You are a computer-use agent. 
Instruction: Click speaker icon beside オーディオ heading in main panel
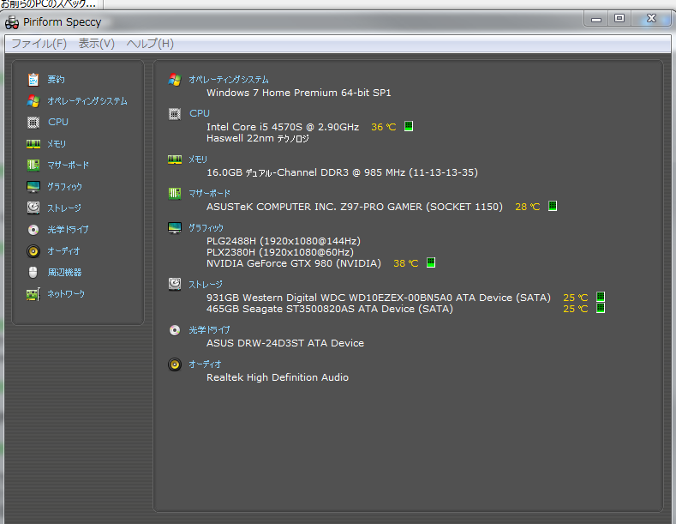175,364
